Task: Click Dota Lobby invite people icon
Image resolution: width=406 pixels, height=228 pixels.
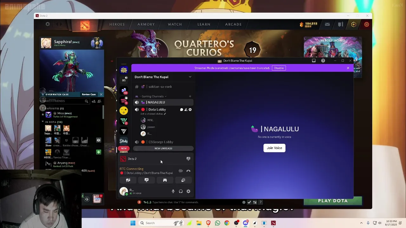Action: pos(186,110)
